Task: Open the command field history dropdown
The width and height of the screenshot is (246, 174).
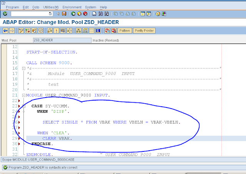Action: [50, 14]
